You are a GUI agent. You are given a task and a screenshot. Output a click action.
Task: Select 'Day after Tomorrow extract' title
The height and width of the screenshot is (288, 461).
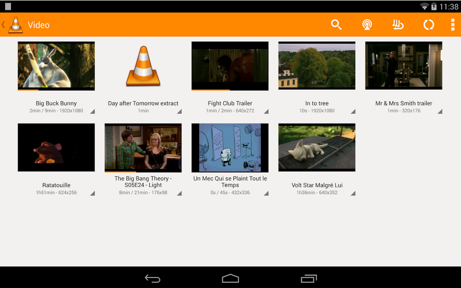pyautogui.click(x=143, y=103)
